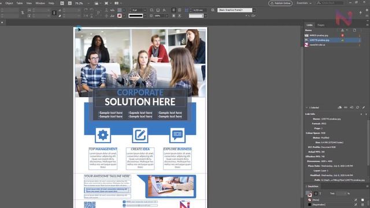
Task: Click the rotate 90° anticlockwise icon
Action: click(91, 10)
